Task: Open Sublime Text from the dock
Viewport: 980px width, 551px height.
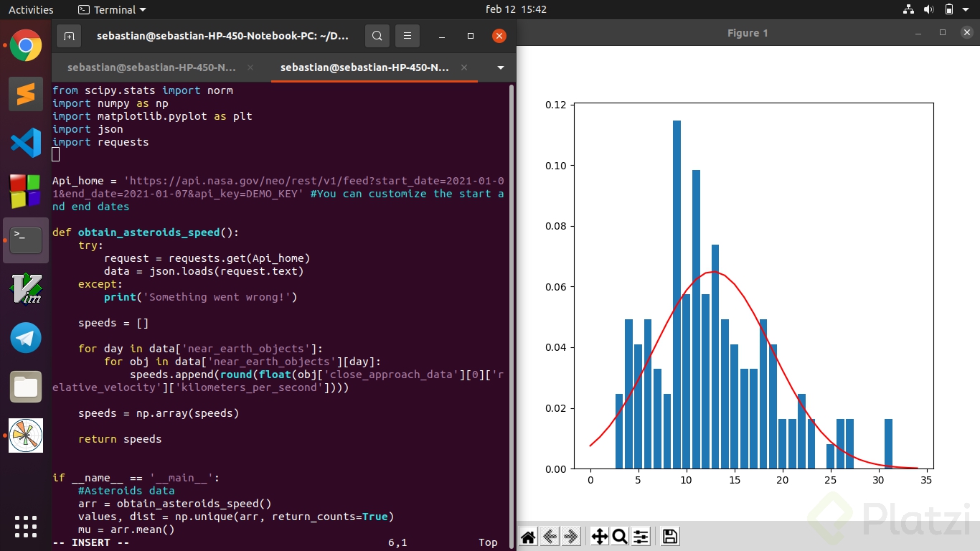Action: pos(26,94)
